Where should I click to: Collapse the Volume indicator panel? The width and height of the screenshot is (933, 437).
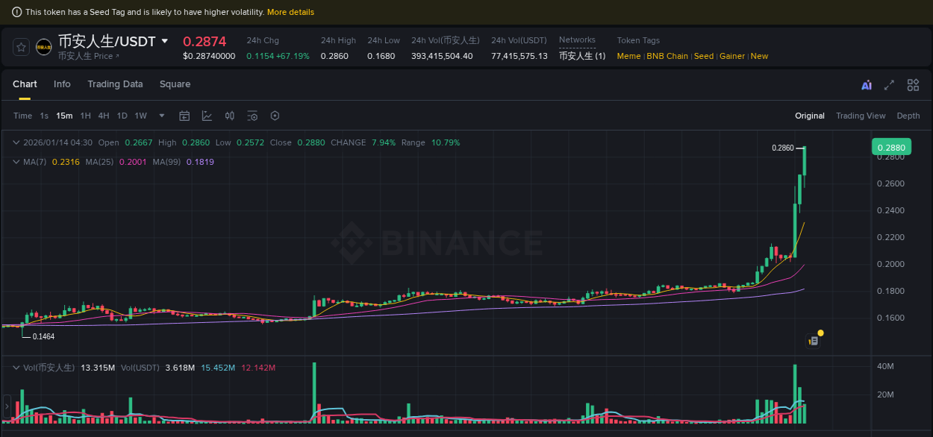coord(16,367)
